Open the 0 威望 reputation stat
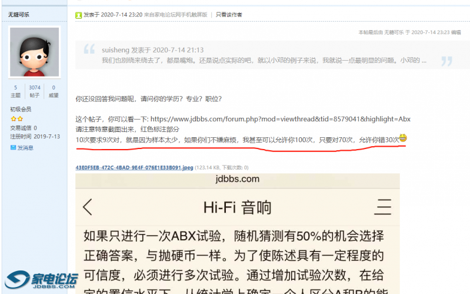The width and height of the screenshot is (470, 294). coord(54,91)
